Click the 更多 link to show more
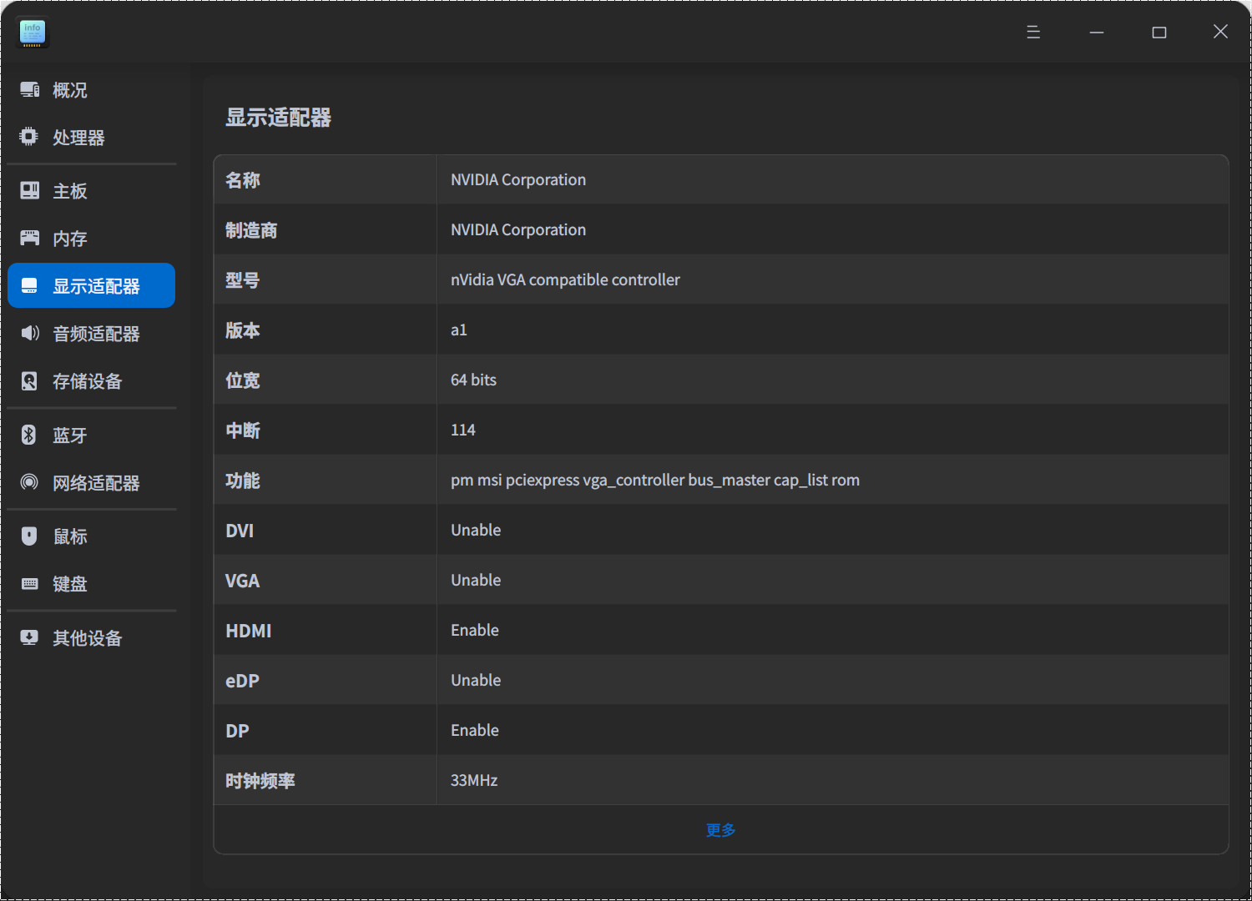 tap(721, 830)
